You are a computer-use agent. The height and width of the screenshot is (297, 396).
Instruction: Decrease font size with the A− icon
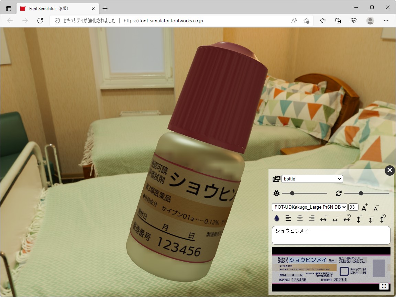click(376, 208)
